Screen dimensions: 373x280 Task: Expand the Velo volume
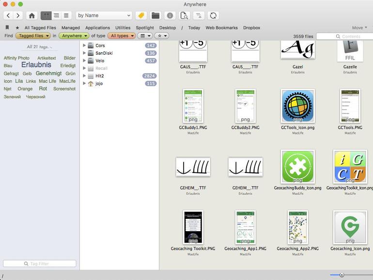pos(84,61)
